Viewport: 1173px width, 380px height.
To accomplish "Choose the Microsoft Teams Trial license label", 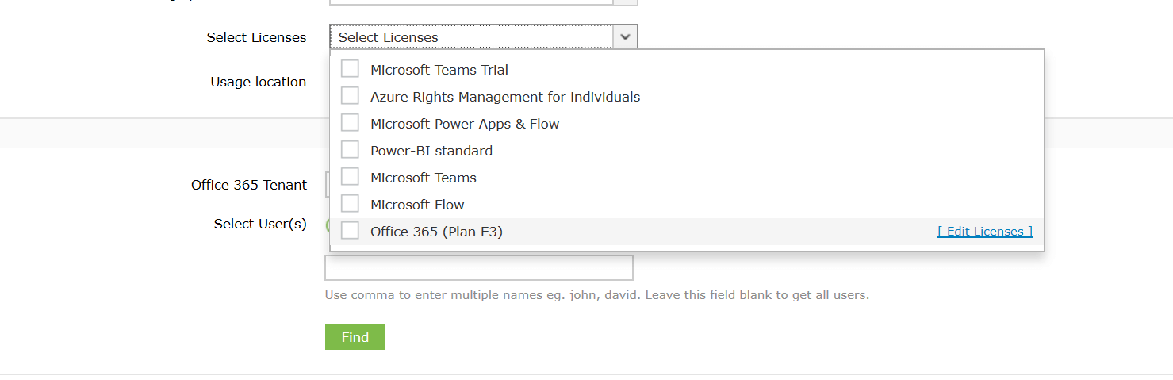I will coord(439,70).
